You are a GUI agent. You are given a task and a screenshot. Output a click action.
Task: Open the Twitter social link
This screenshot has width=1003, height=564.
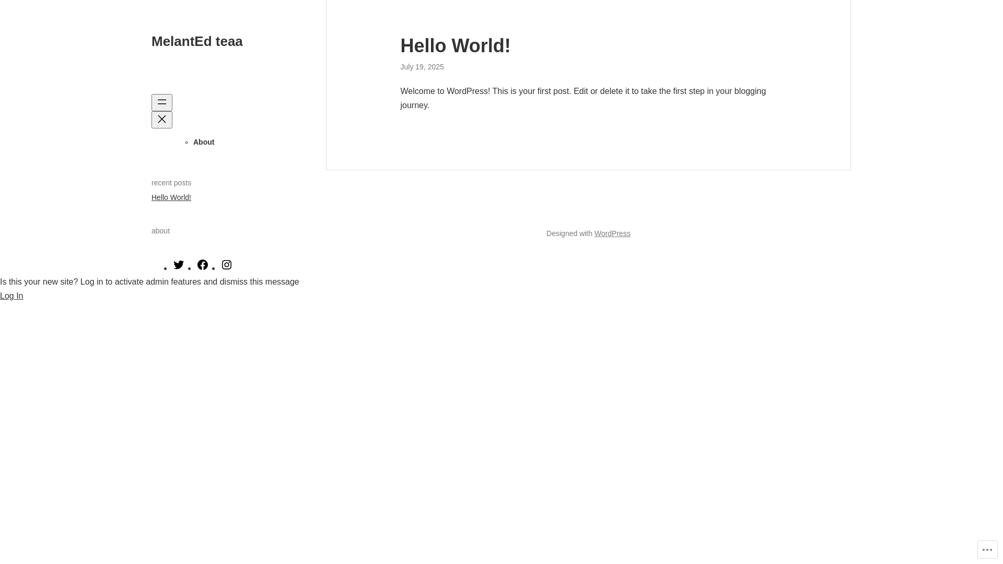coord(179,265)
